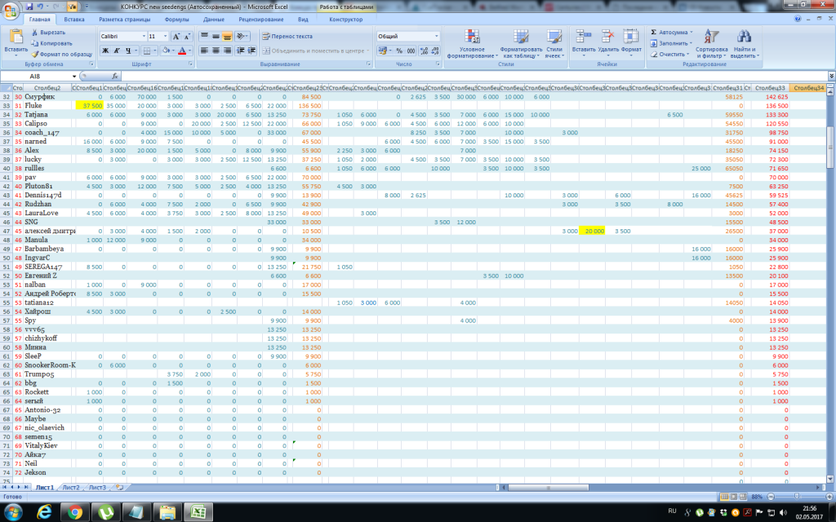Apply thousands separator 000 format
836x522 pixels.
pos(411,51)
